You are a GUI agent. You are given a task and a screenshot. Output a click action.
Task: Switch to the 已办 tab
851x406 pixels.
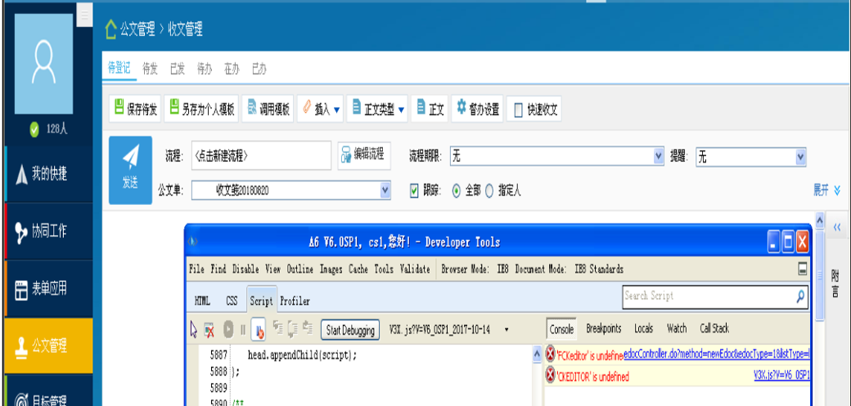(x=259, y=69)
